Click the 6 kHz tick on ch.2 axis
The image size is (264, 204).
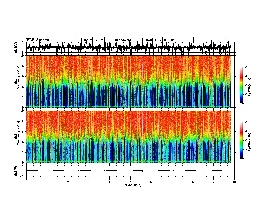(x=23, y=132)
